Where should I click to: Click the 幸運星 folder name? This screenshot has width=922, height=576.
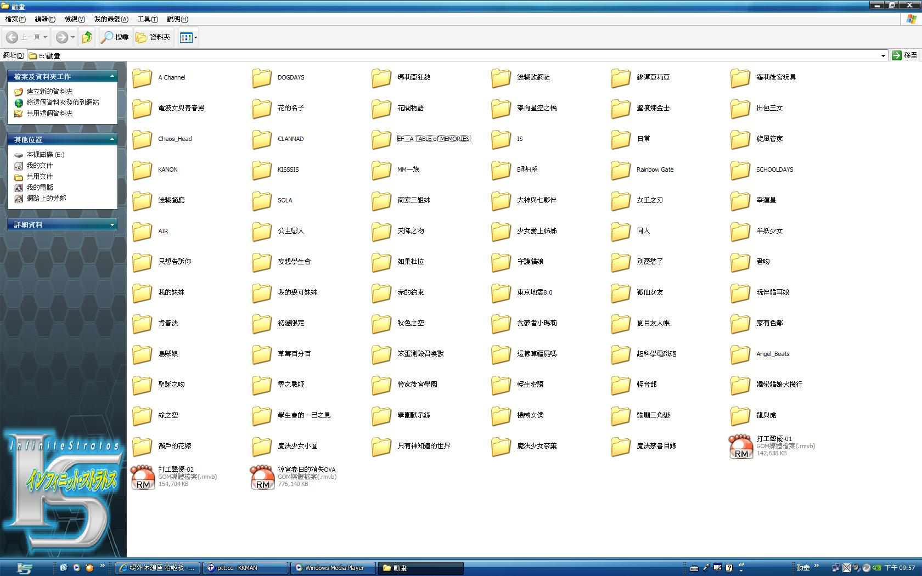766,200
